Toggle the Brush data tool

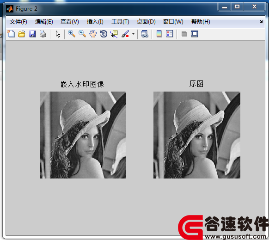[125, 34]
